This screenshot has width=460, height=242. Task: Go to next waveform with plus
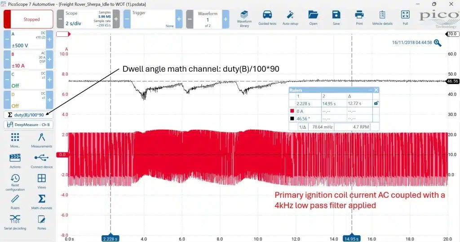tap(226, 19)
